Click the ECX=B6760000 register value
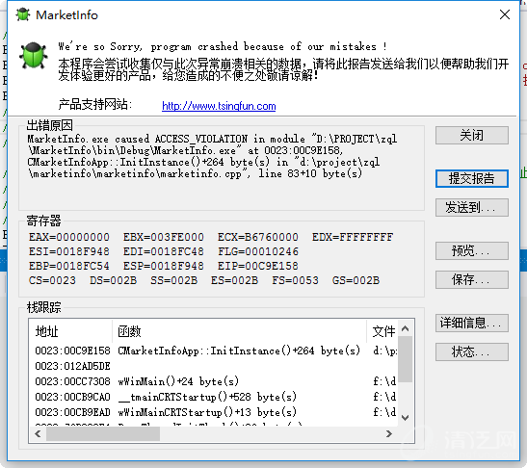Viewport: 527px width, 468px height. tap(258, 237)
